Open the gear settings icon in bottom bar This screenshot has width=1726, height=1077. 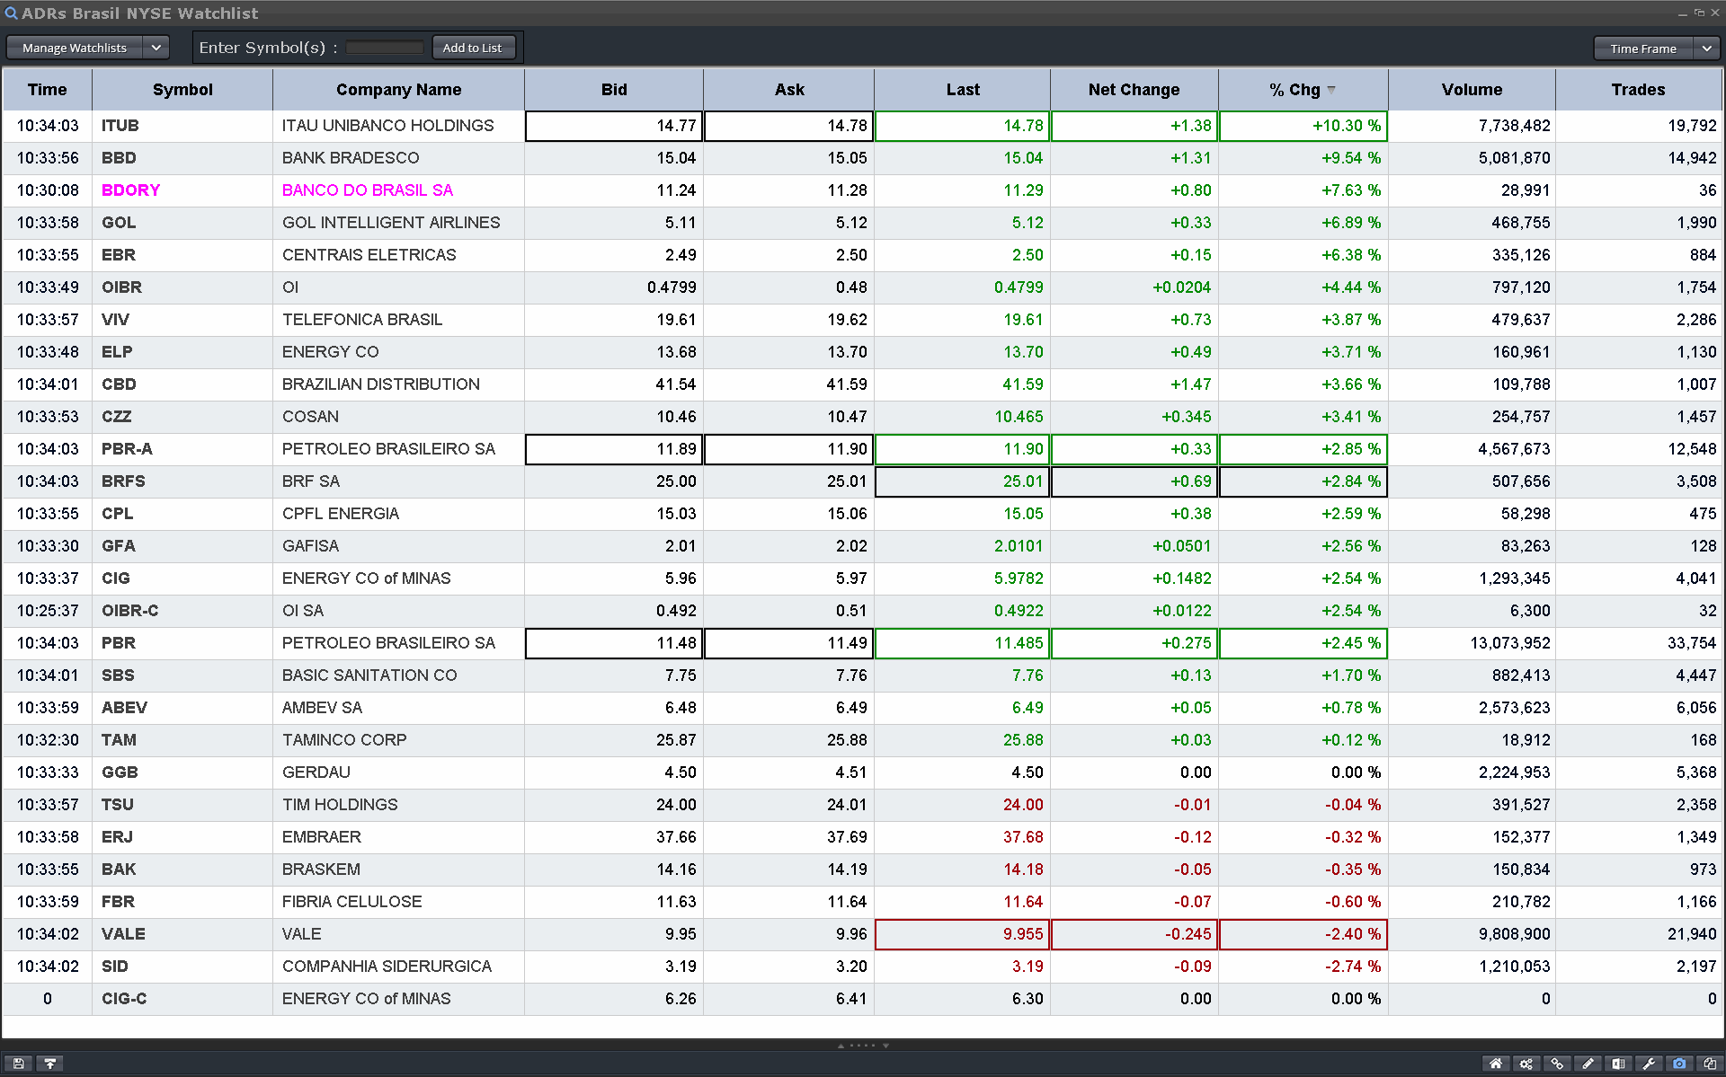[x=1526, y=1064]
